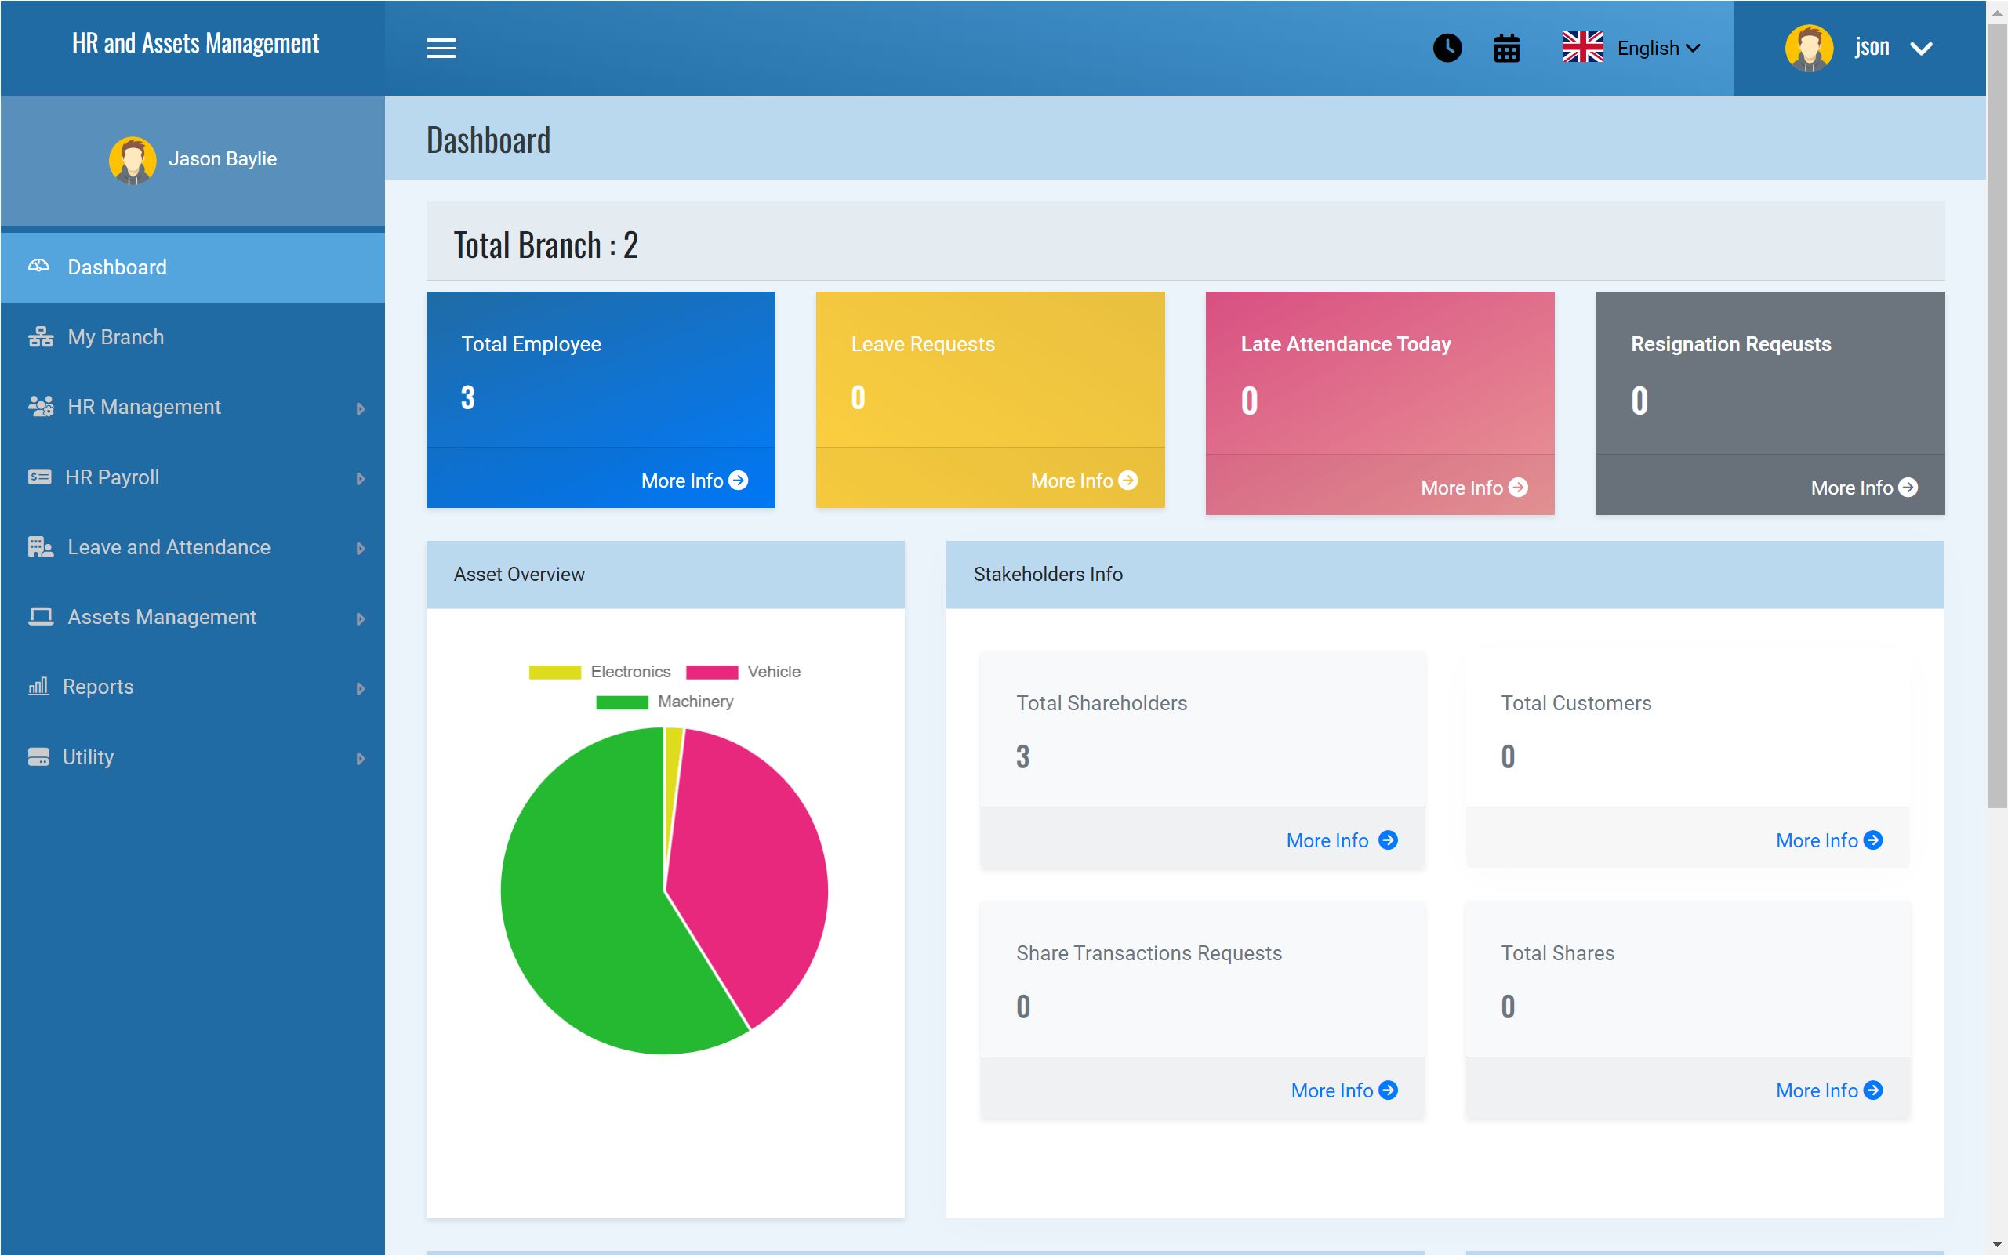Viewport: 2008px width, 1255px height.
Task: Click Jason Baylie's sidebar profile picture
Action: pyautogui.click(x=132, y=159)
